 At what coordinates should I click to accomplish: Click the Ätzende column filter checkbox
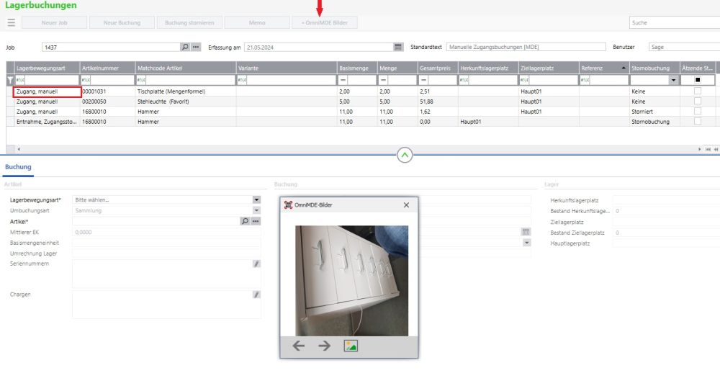697,80
